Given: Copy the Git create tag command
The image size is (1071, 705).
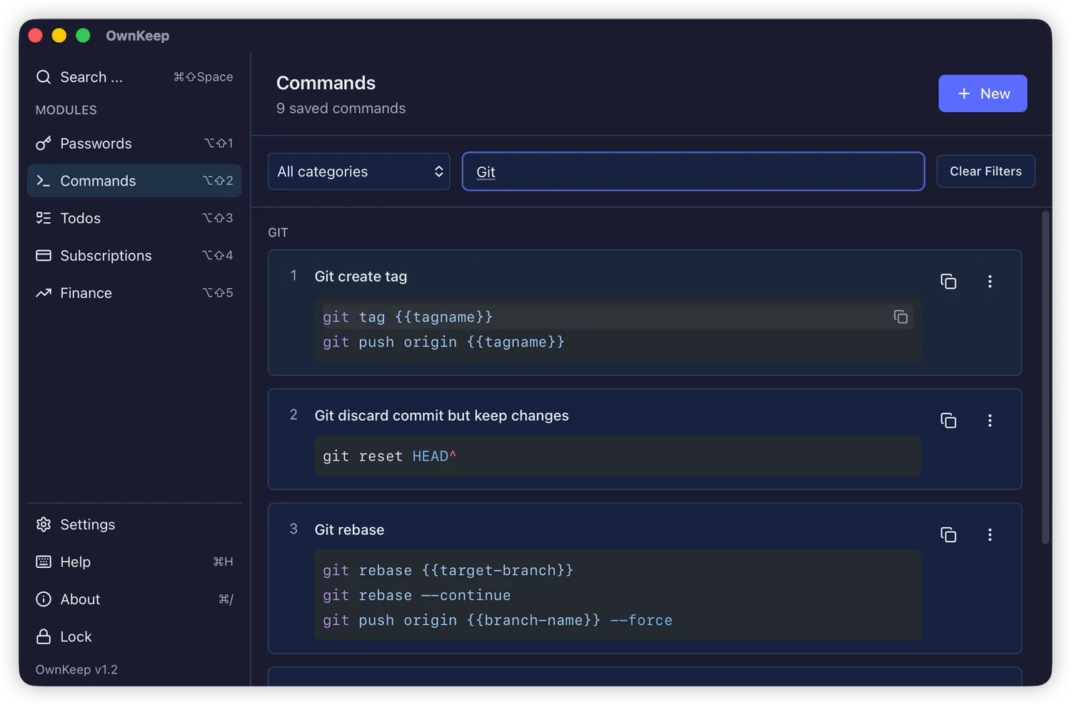Looking at the screenshot, I should [x=948, y=281].
